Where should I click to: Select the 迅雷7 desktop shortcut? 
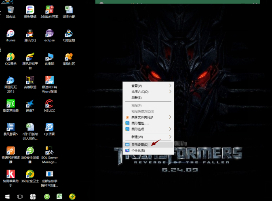coord(30,106)
